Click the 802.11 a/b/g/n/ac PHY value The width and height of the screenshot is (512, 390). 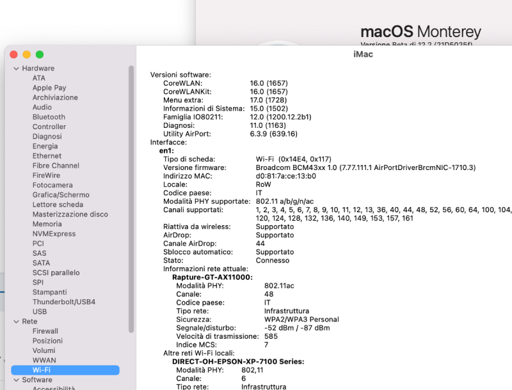[285, 201]
